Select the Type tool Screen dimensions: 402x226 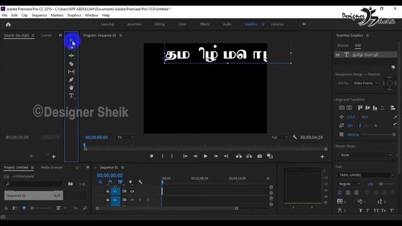click(71, 96)
